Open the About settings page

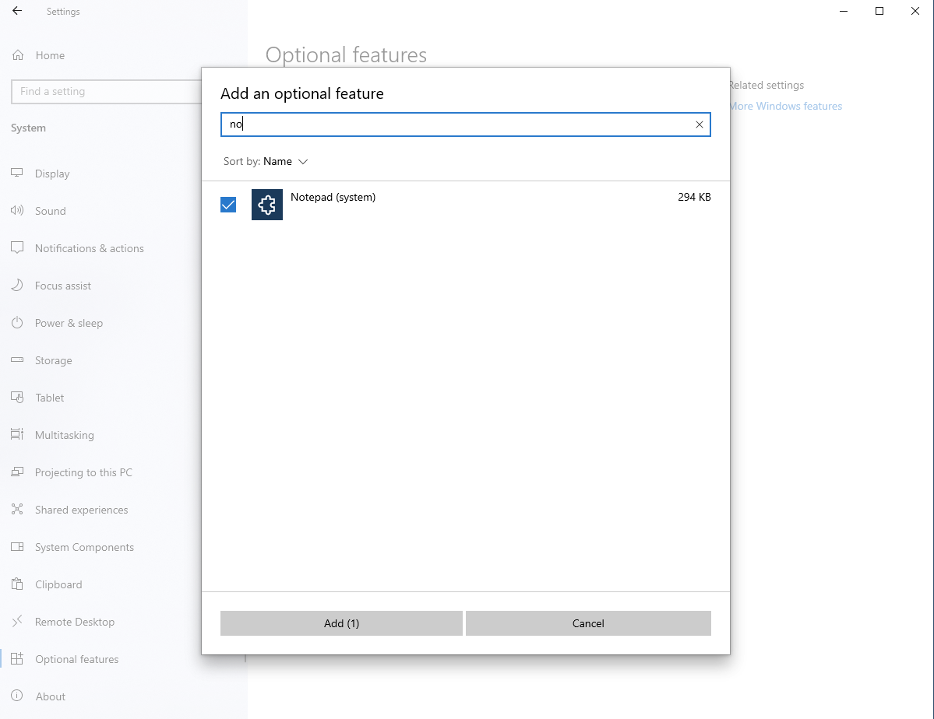tap(51, 697)
